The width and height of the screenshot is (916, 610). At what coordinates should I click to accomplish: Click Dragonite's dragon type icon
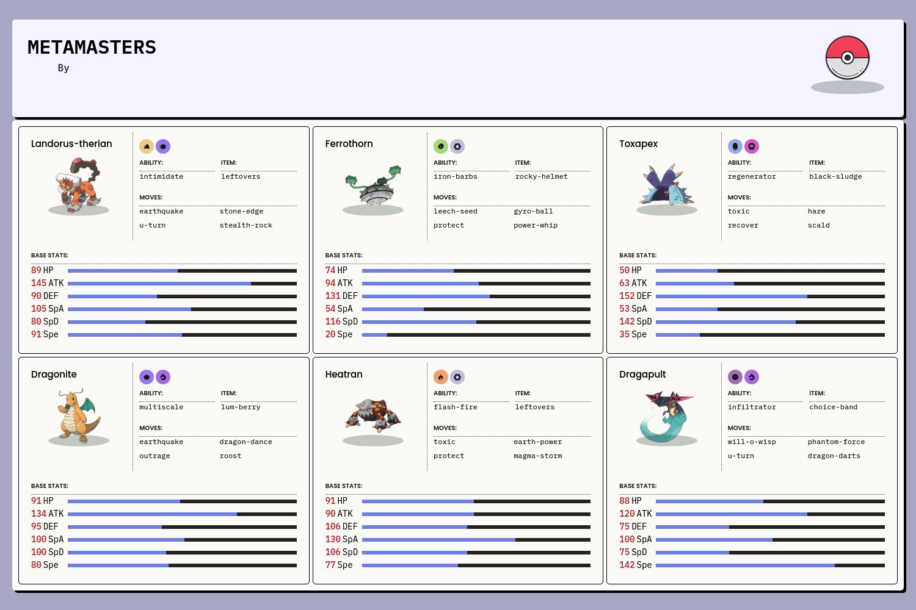pyautogui.click(x=163, y=377)
